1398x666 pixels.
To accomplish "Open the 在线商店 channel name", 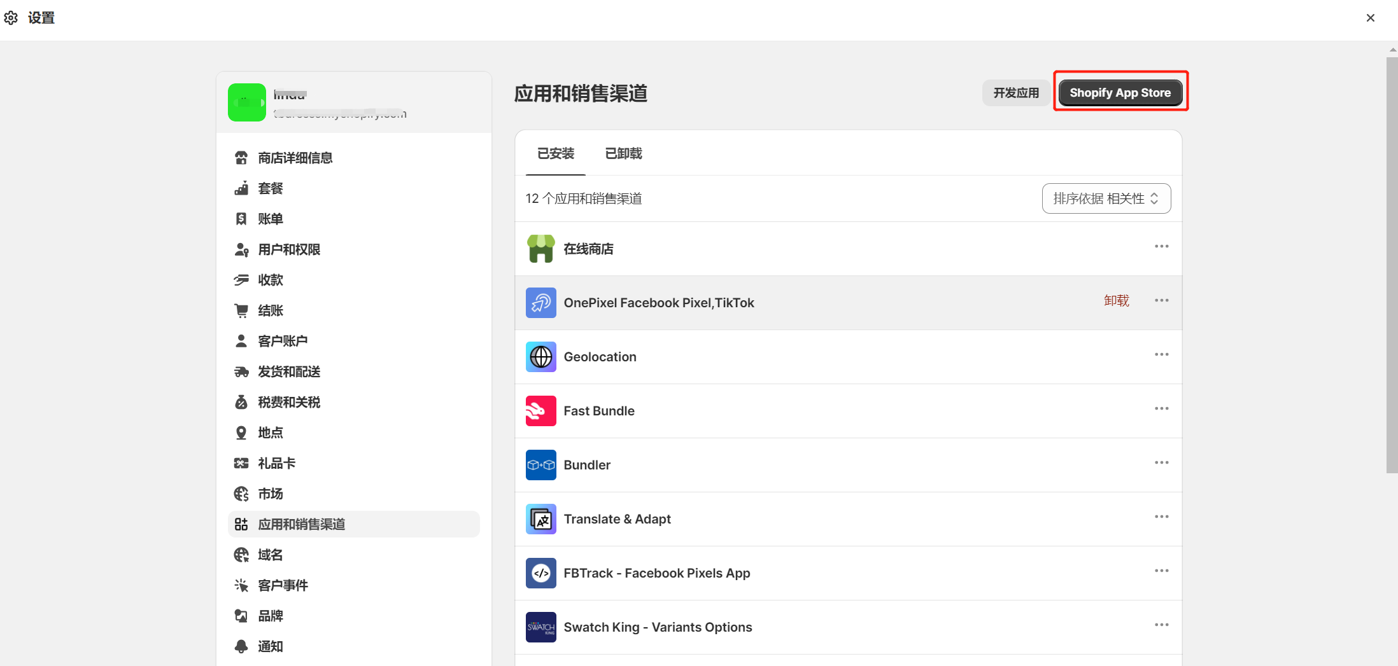I will pos(589,249).
